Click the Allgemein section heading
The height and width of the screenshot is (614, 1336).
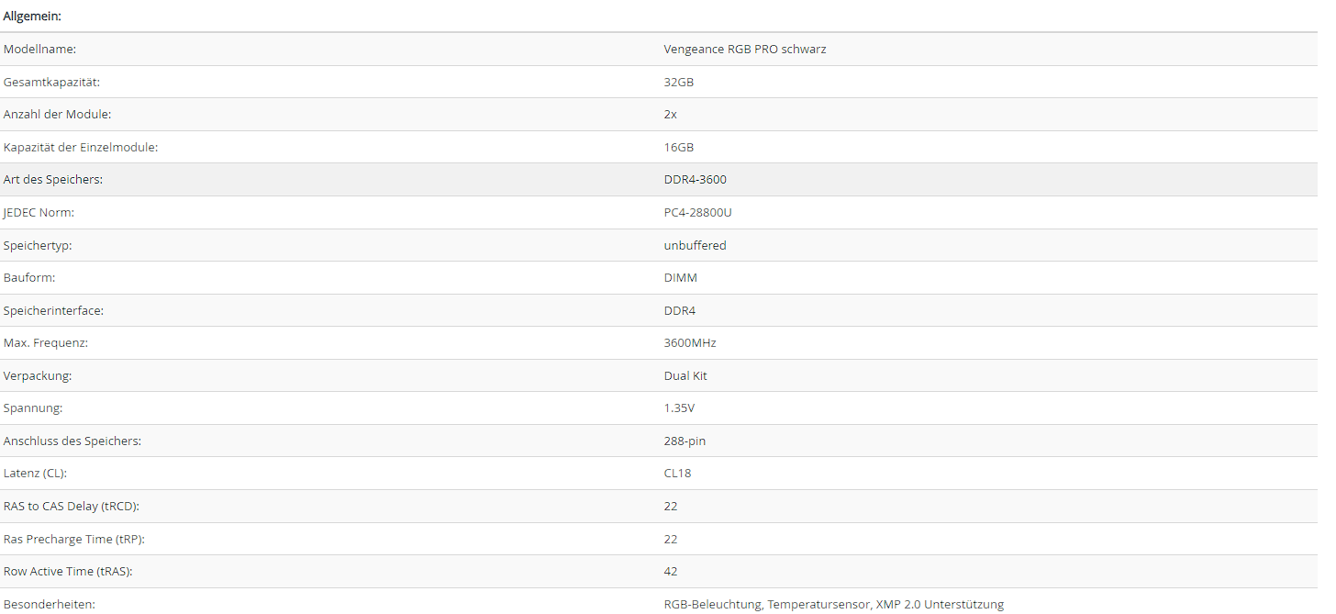point(32,16)
